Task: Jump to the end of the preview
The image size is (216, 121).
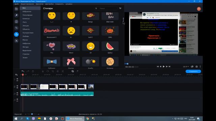Action: pos(169,67)
